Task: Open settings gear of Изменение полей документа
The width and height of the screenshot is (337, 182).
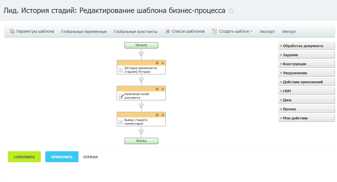Action: pos(157,89)
